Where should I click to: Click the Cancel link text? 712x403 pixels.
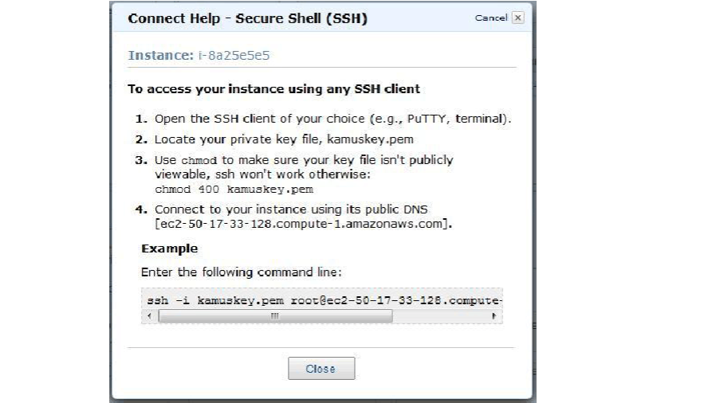click(490, 18)
